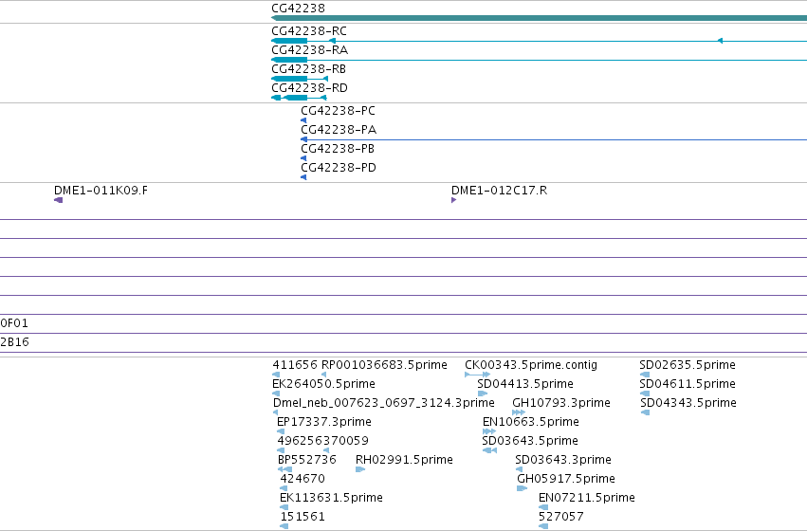Click the EN10663.5prime EST glyph
Viewport: 807px width, 531px height.
point(489,431)
